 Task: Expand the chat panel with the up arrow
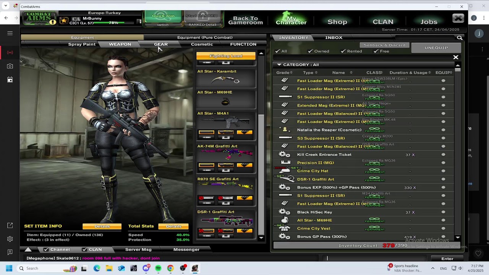click(28, 249)
